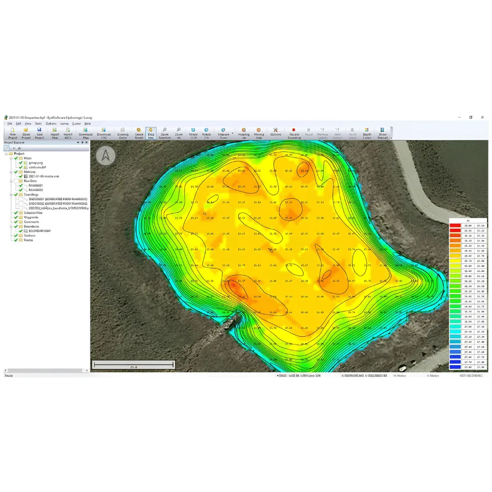Click the Show Manual icon
Image resolution: width=492 pixels, height=492 pixels.
pyautogui.click(x=383, y=133)
